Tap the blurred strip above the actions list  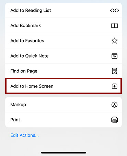point(63,1)
